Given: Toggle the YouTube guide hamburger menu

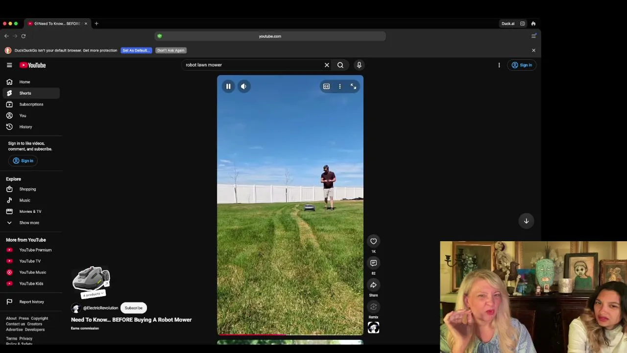Looking at the screenshot, I should (x=9, y=65).
